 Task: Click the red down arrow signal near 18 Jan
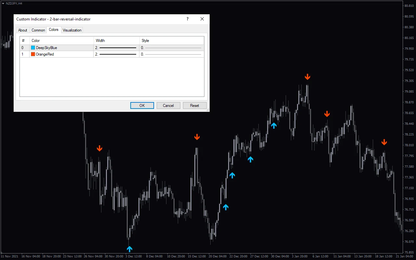pos(384,142)
